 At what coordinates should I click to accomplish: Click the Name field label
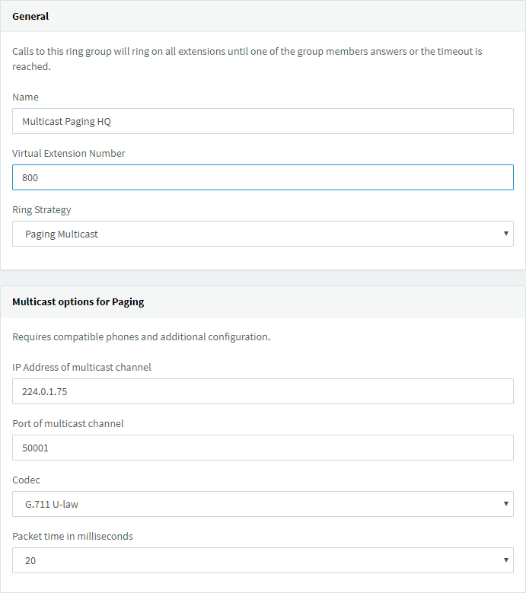(x=25, y=97)
